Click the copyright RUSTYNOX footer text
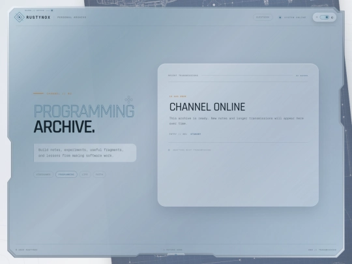Screen dimensions: 352x264 27,250
